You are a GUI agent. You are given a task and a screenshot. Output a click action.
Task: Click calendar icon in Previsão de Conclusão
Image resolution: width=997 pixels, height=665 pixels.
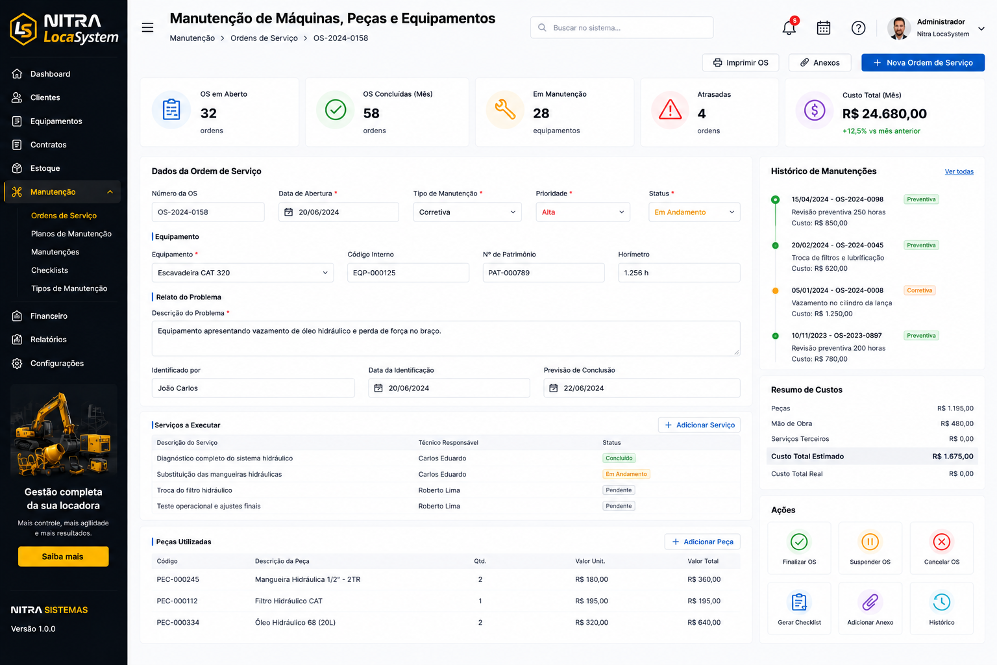[554, 388]
